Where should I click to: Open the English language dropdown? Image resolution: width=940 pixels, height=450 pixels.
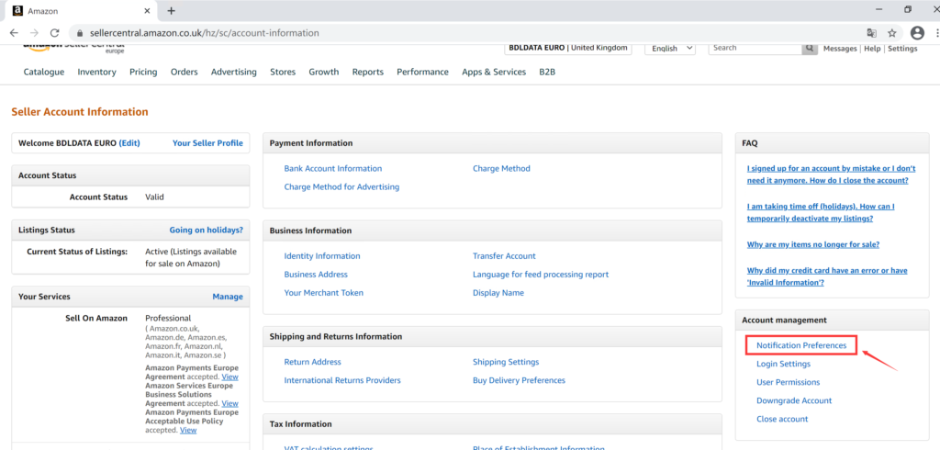click(669, 48)
